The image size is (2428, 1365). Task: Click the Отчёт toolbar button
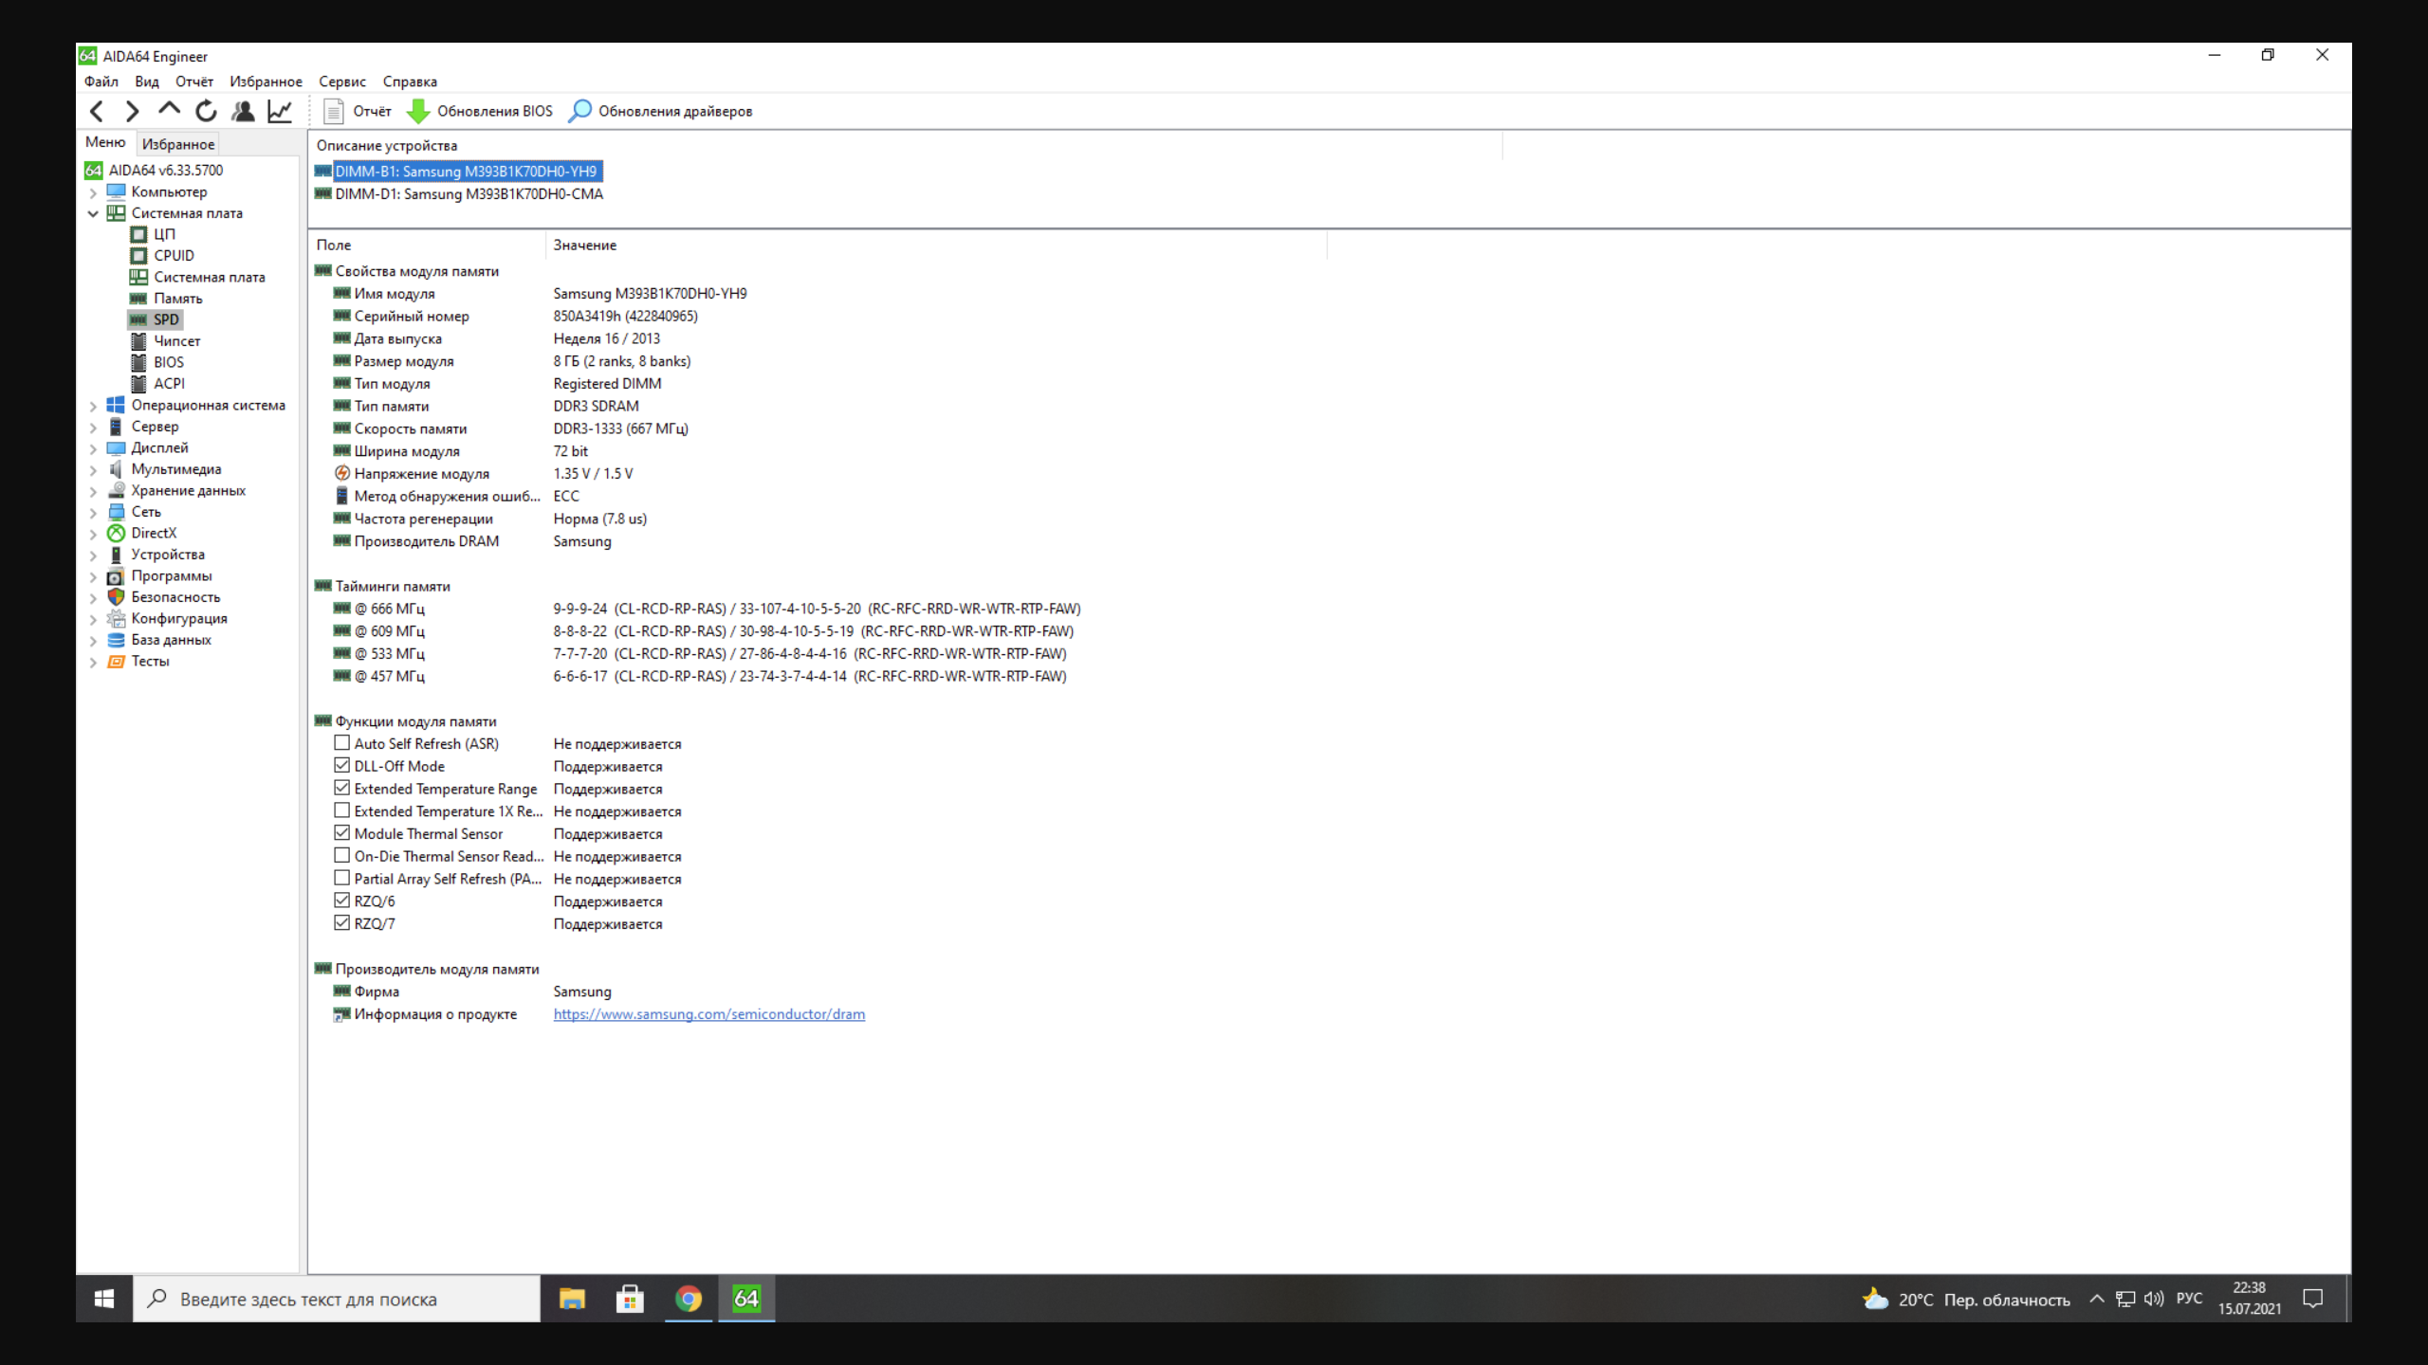tap(359, 111)
